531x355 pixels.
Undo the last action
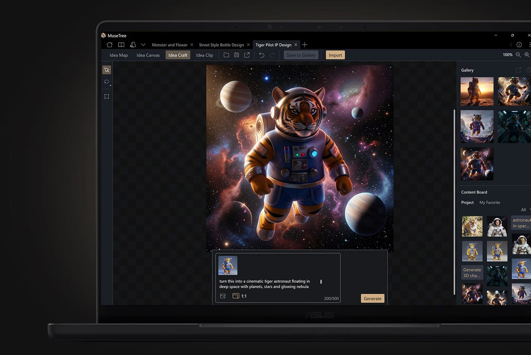[261, 55]
